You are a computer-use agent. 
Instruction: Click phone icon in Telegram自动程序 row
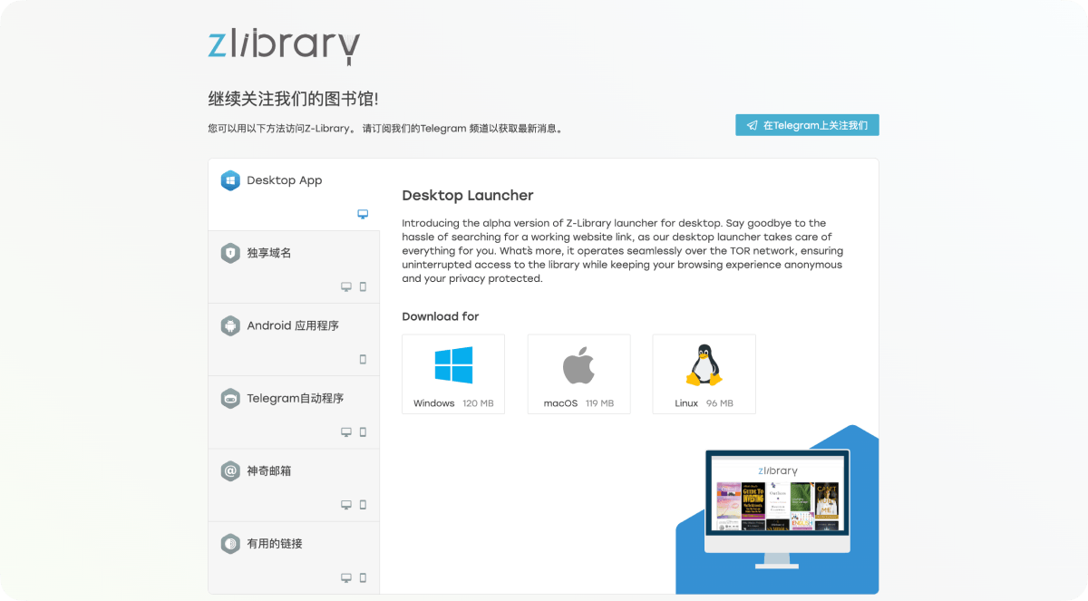(x=363, y=432)
